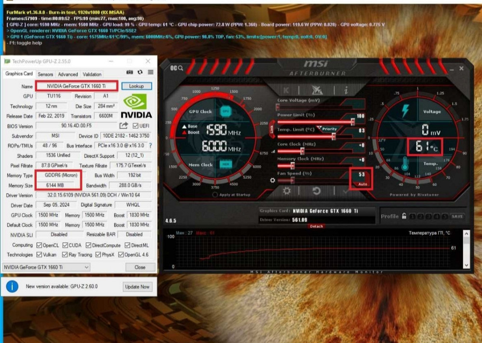The image size is (482, 343).
Task: Apply overclock settings via the checkmark icon
Action: click(346, 190)
